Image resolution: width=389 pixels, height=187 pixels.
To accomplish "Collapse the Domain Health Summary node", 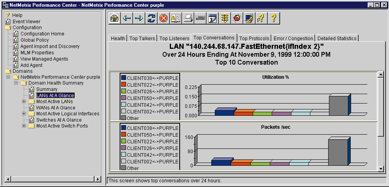I will (16, 83).
